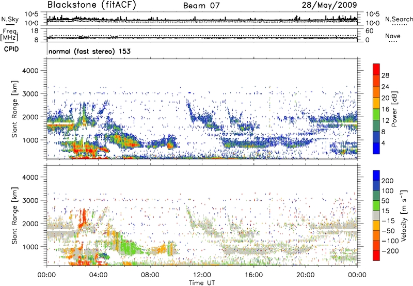This screenshot has height=286, width=413.
Task: Click the '50' tick on Velocity scale
Action: tap(385, 201)
